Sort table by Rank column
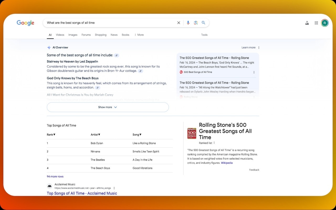The height and width of the screenshot is (210, 336). (51, 135)
